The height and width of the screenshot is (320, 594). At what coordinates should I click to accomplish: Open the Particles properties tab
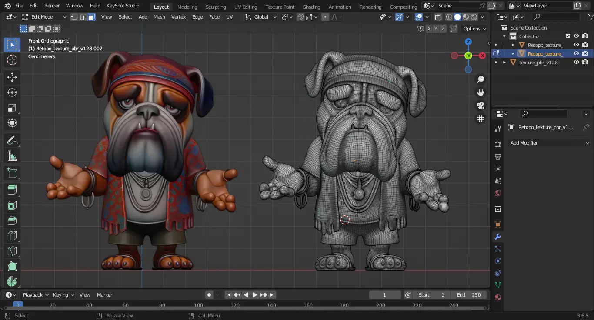(x=498, y=249)
